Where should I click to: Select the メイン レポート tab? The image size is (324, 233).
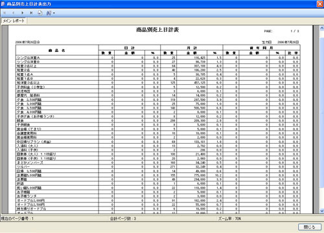point(14,21)
